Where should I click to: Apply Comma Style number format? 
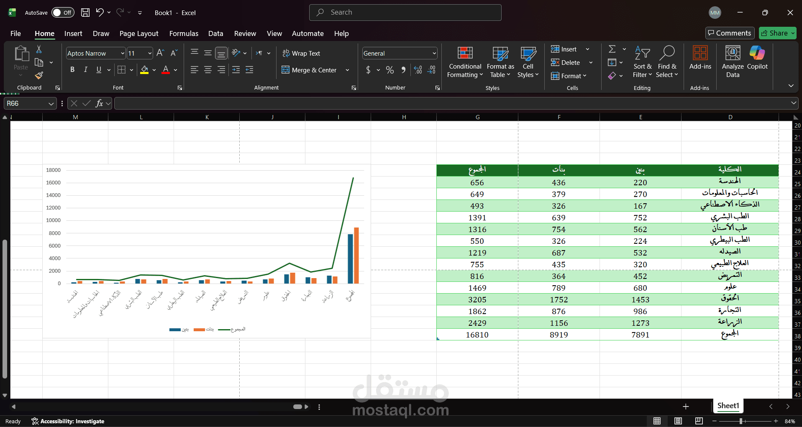[403, 70]
